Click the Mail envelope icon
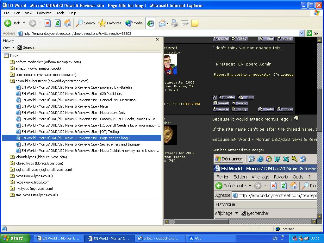 click(x=162, y=23)
